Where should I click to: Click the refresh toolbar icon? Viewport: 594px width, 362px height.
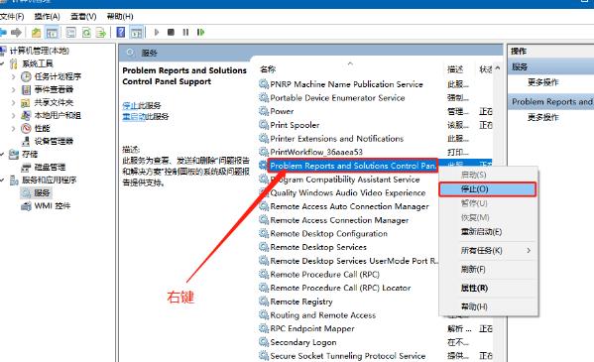coord(86,33)
